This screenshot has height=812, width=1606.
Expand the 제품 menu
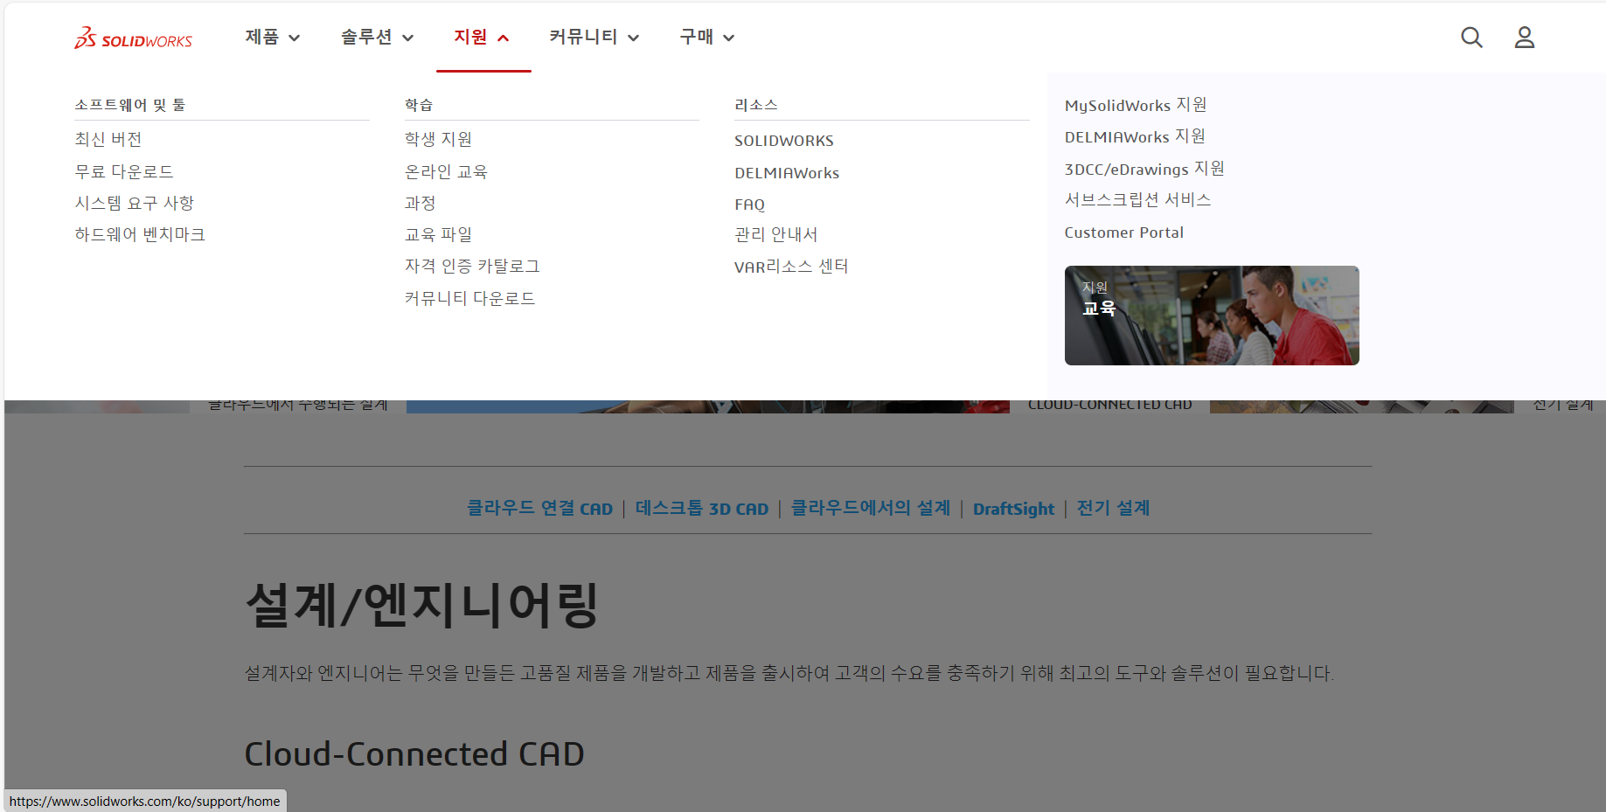coord(273,37)
